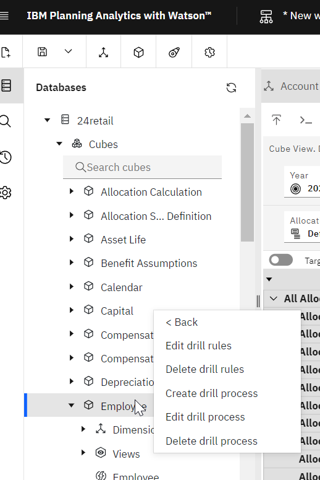Screen dimensions: 320x480
Task: Click the panel splitter handle
Action: pyautogui.click(x=258, y=301)
